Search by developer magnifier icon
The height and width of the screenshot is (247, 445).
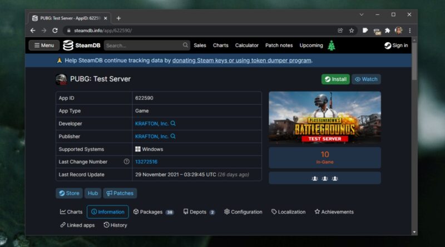[173, 123]
